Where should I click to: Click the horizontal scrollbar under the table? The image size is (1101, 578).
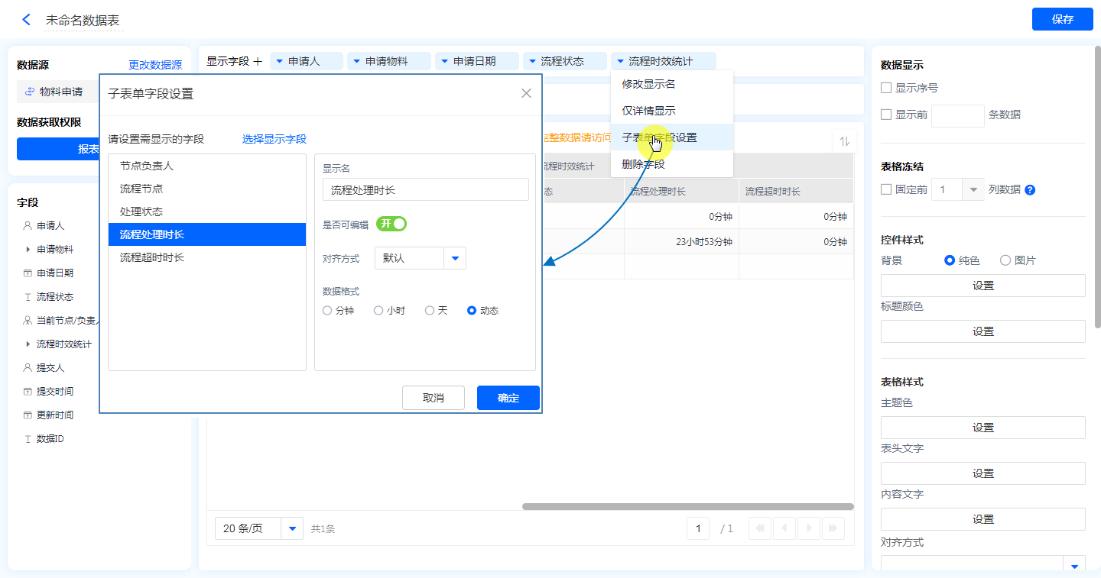pos(687,506)
